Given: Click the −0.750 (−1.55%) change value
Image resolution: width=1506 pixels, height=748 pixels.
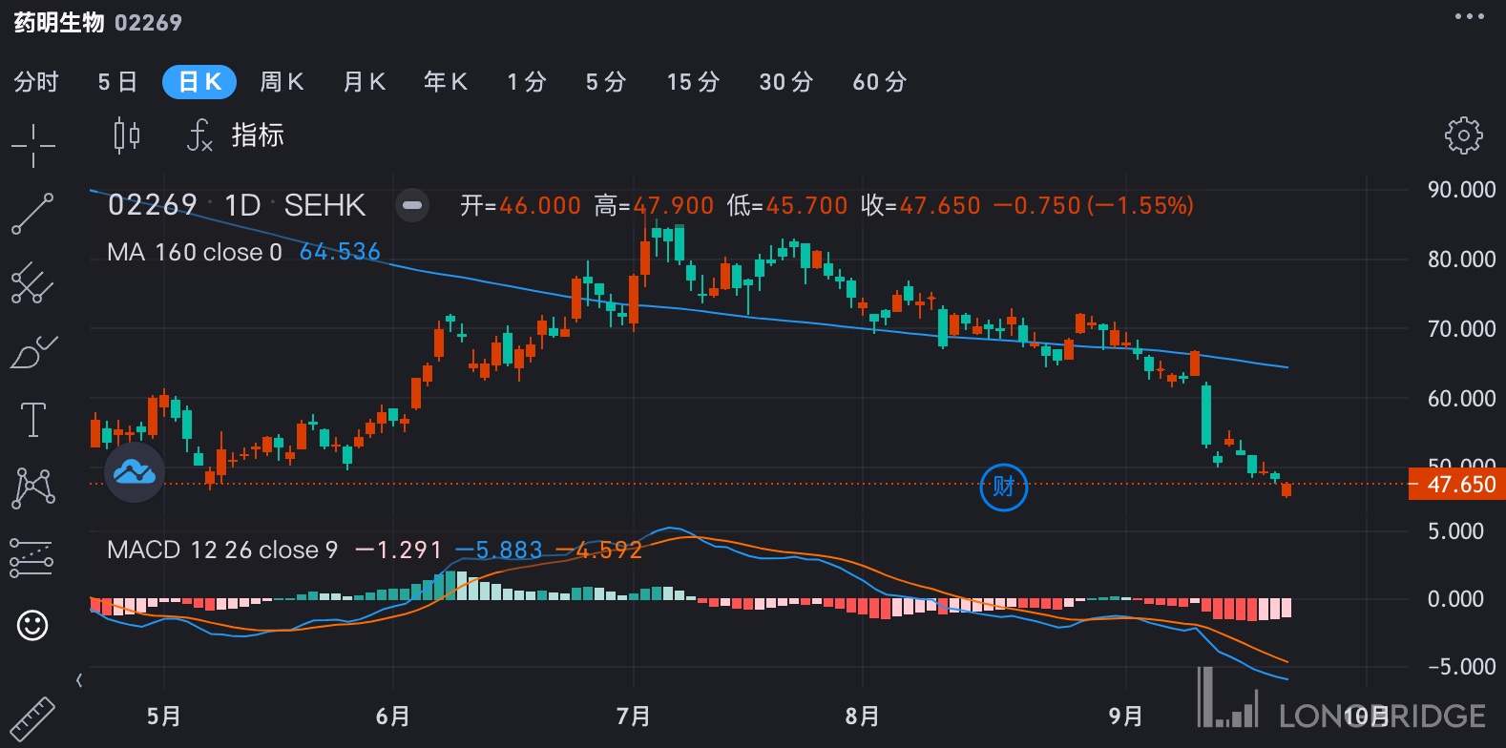Looking at the screenshot, I should (1094, 205).
